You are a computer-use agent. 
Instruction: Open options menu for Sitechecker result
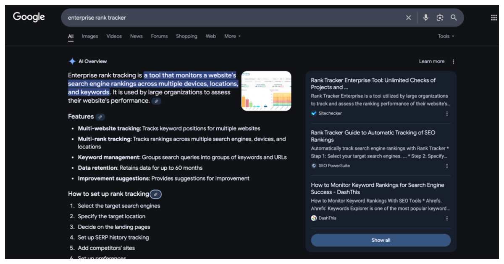coord(447,114)
